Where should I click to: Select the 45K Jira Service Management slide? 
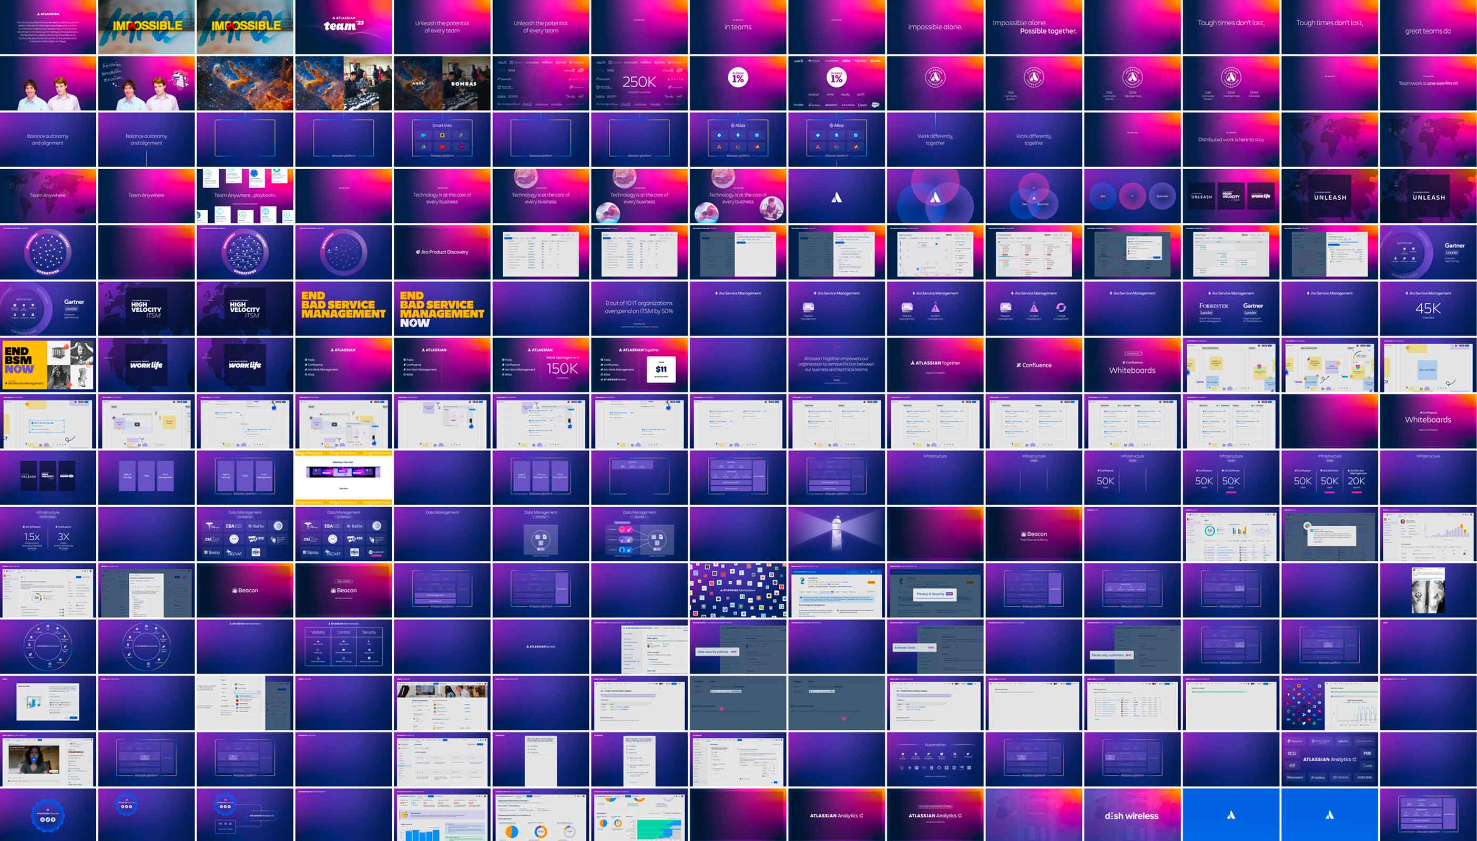1428,309
